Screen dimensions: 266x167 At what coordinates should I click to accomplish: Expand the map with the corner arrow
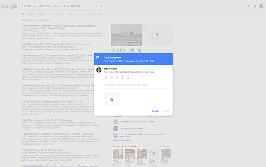tap(170, 27)
